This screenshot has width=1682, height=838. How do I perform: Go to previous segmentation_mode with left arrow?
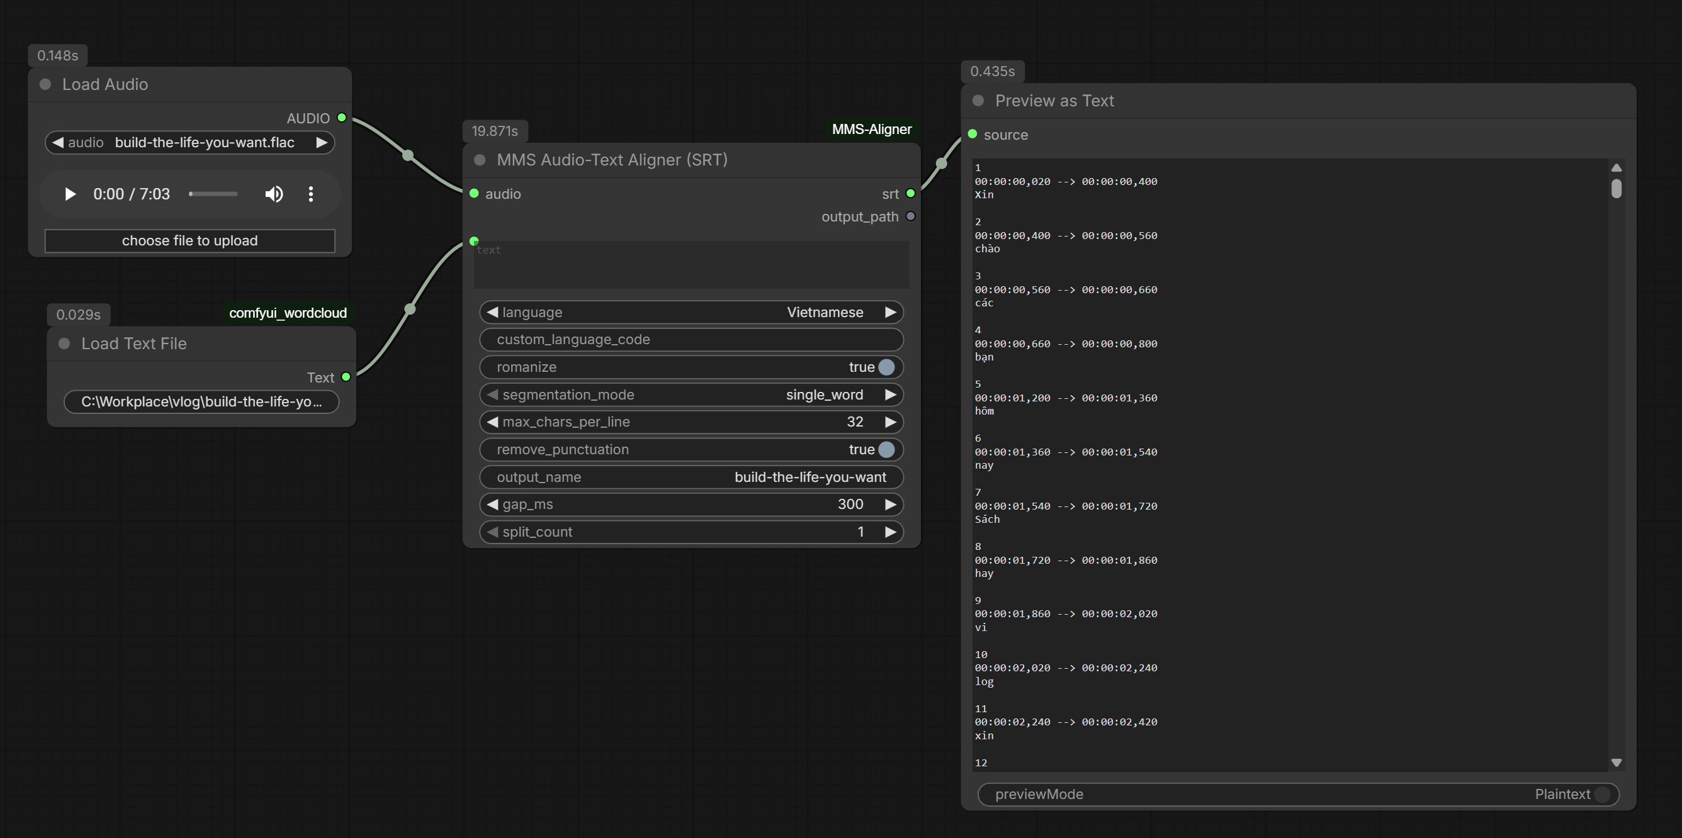tap(493, 394)
